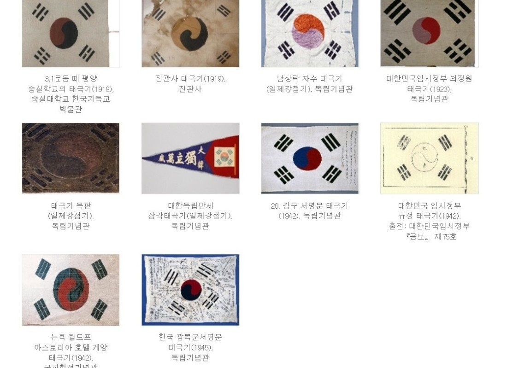
Task: Click the Jingwansa Taegukgi 1919 thumbnail
Action: pyautogui.click(x=190, y=34)
